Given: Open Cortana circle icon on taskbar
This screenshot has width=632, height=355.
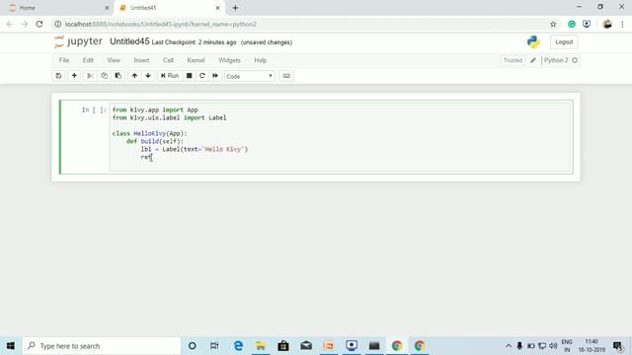Looking at the screenshot, I should [x=193, y=346].
